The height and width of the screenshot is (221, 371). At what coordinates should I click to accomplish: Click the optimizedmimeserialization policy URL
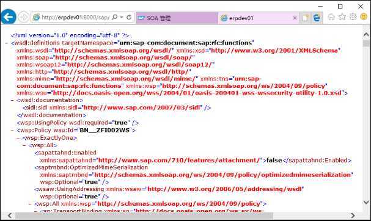coord(222,175)
